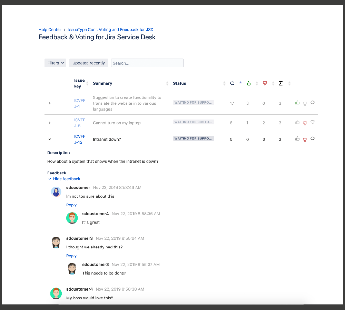345x310 pixels.
Task: Click sdcustomer avatar on first comment
Action: (56, 192)
